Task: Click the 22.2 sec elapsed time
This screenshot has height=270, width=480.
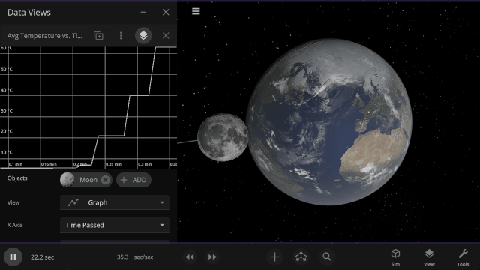Action: 42,257
